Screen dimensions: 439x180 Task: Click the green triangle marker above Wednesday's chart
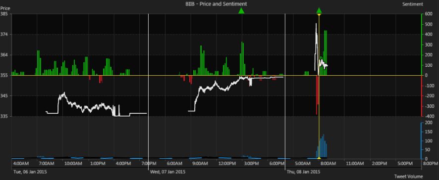coord(241,11)
